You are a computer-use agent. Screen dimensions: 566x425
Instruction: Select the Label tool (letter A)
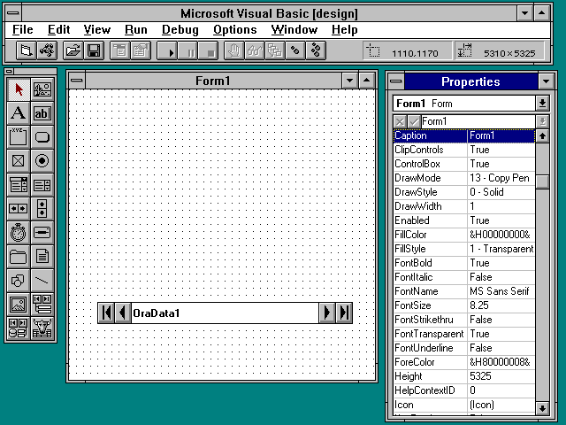coord(18,113)
